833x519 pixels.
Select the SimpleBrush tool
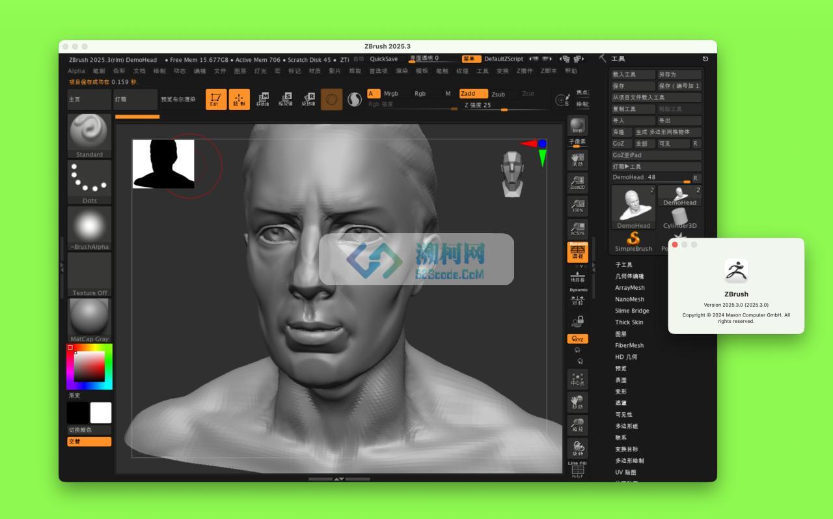(x=633, y=242)
